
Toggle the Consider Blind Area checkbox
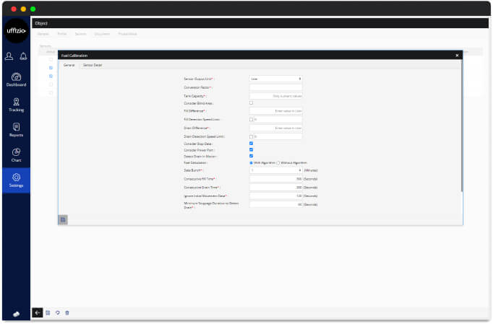pos(252,103)
